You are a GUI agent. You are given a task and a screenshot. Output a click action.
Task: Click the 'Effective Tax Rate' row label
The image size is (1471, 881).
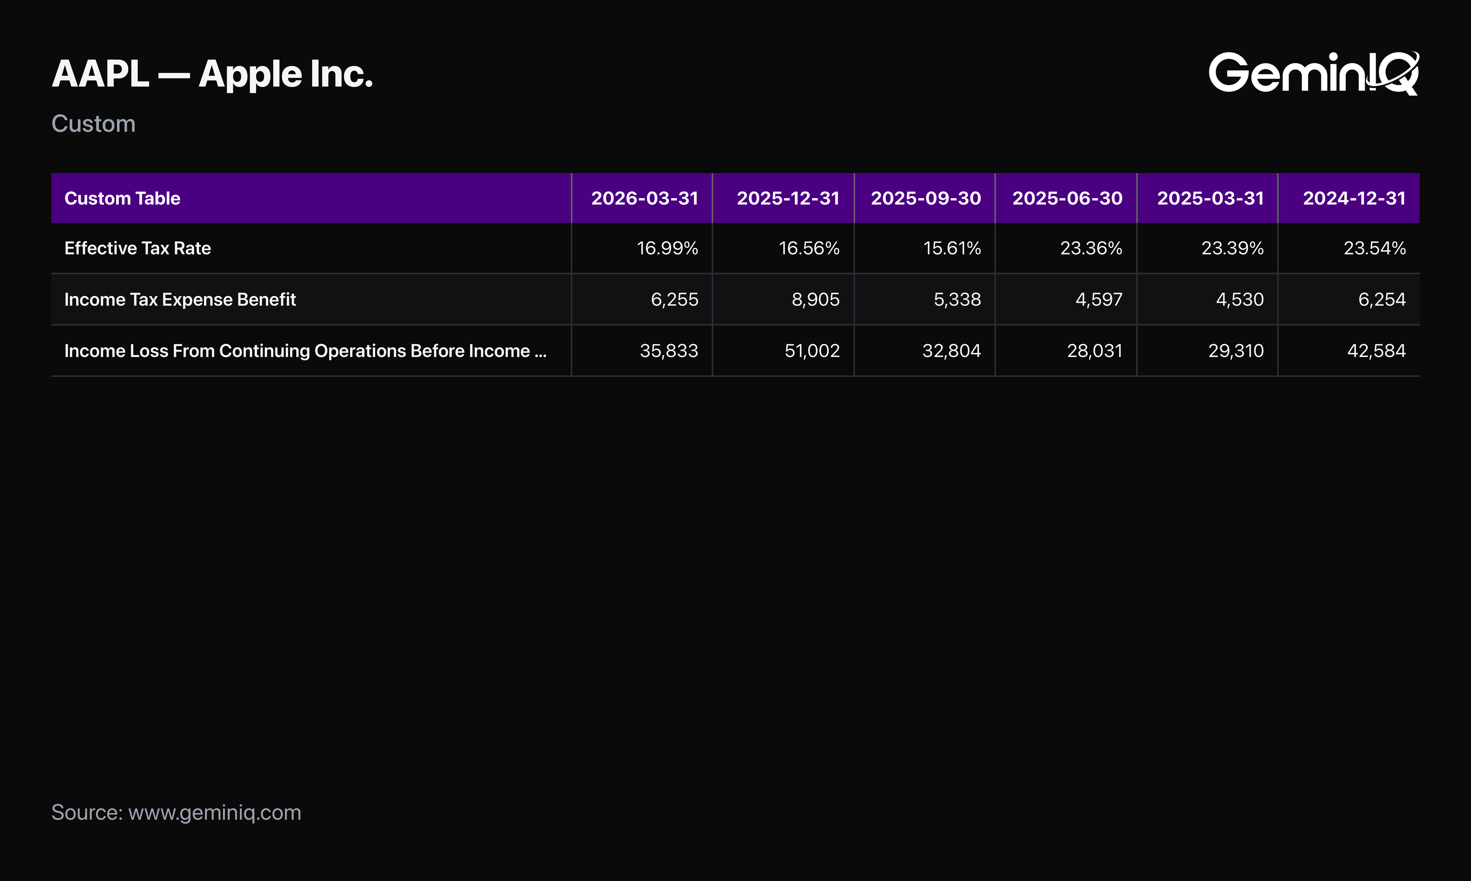[138, 248]
